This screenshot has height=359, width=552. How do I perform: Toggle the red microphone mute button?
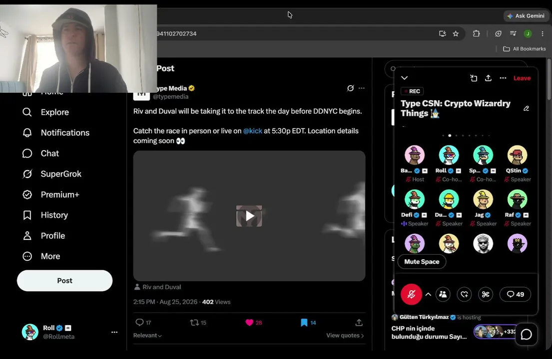pos(411,294)
